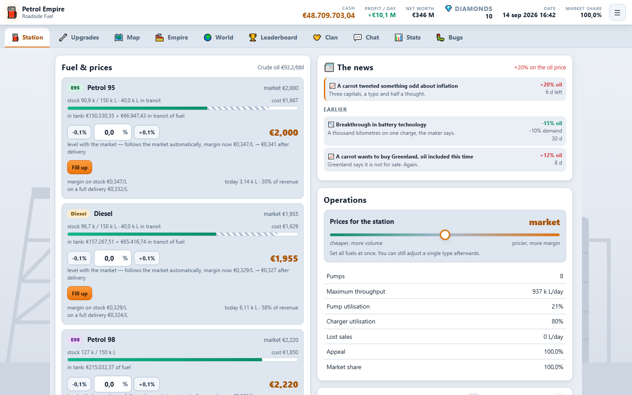Switch to the Station tab
Image resolution: width=632 pixels, height=395 pixels.
(x=27, y=38)
